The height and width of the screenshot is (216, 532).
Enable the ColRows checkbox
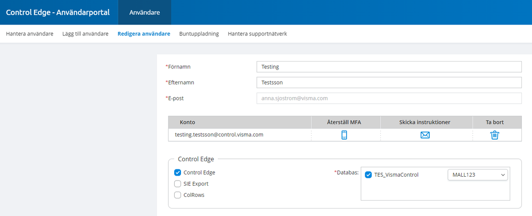[x=178, y=195]
